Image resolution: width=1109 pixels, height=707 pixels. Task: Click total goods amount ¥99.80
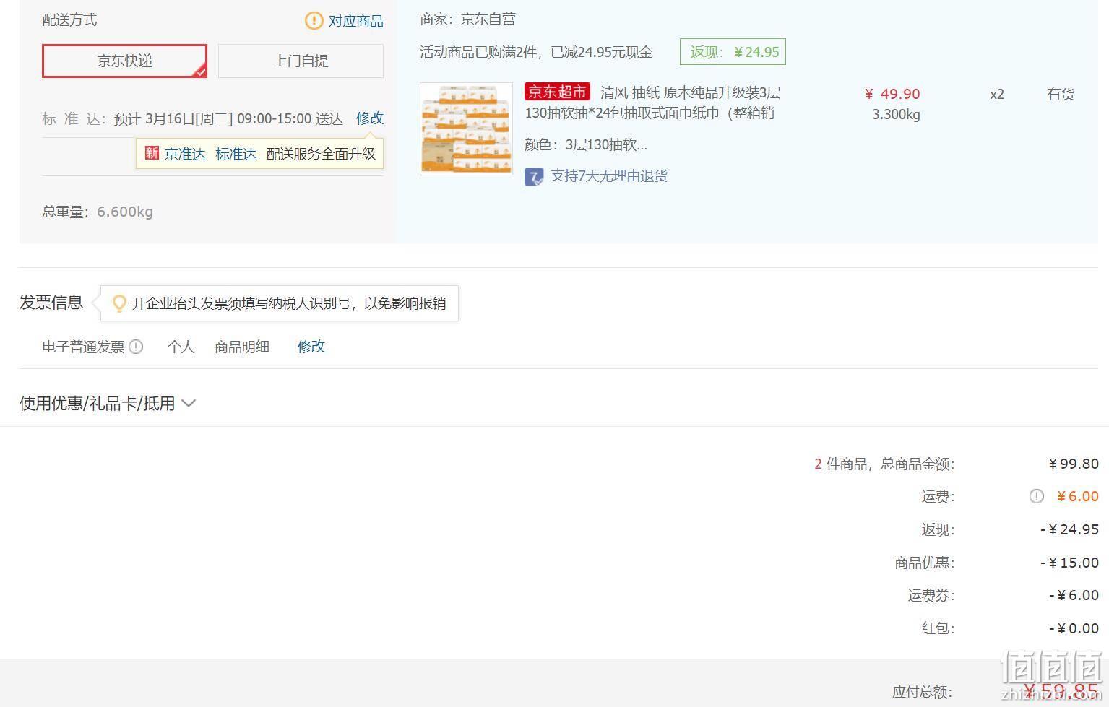pos(1074,464)
